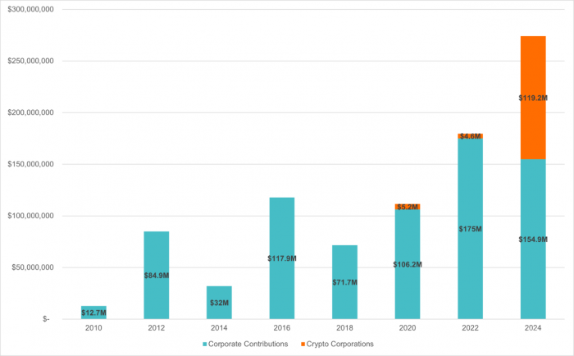
Task: Click the $300,000,000 y-axis label
Action: [30, 9]
